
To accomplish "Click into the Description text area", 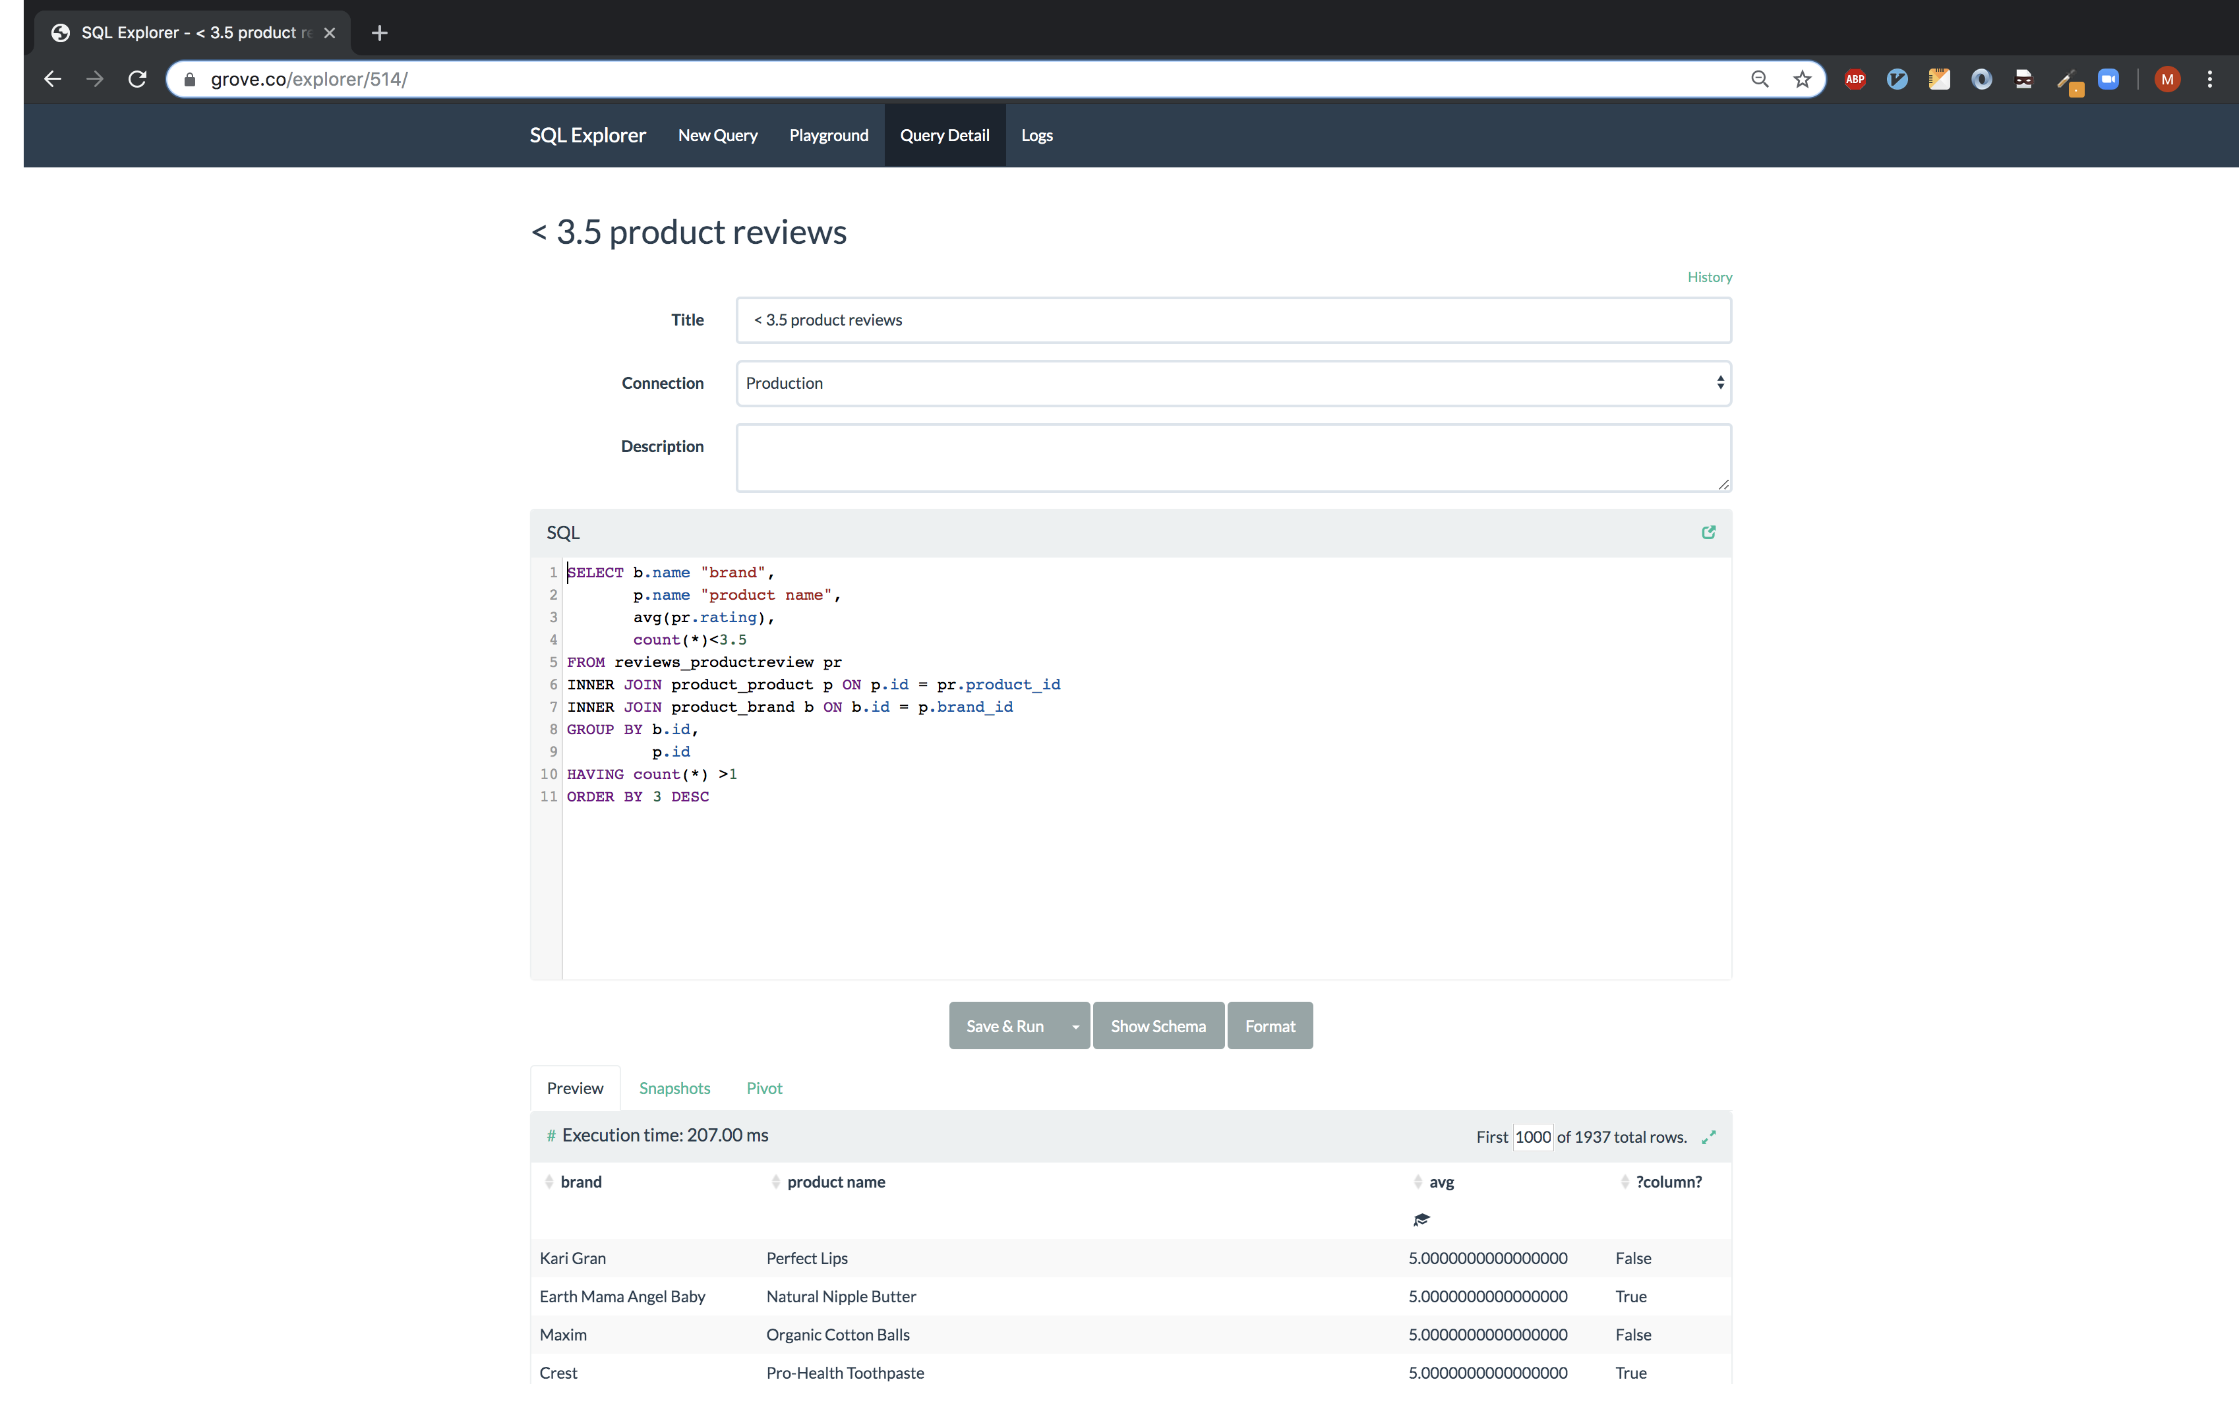I will tap(1233, 457).
